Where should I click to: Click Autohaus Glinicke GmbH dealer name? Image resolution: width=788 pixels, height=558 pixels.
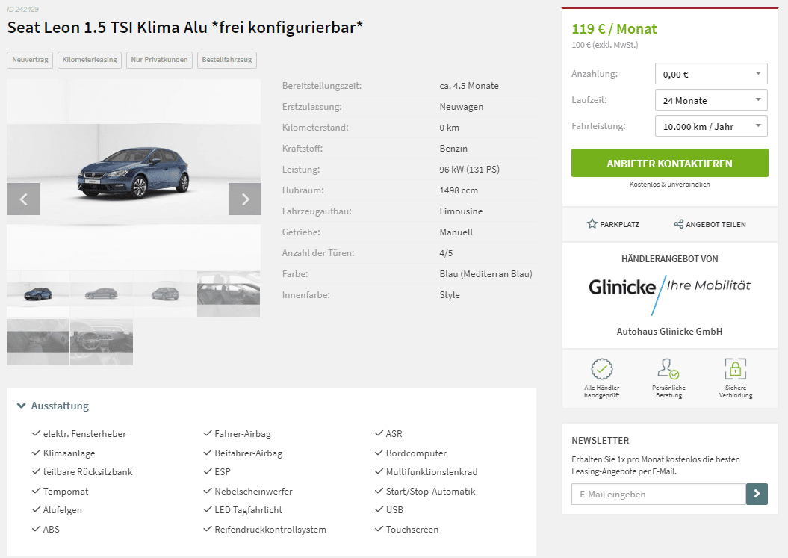pos(669,331)
